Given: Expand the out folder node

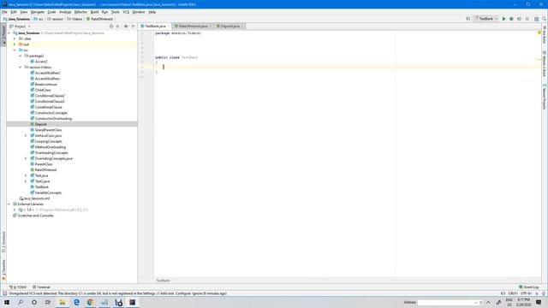Looking at the screenshot, I should point(15,44).
